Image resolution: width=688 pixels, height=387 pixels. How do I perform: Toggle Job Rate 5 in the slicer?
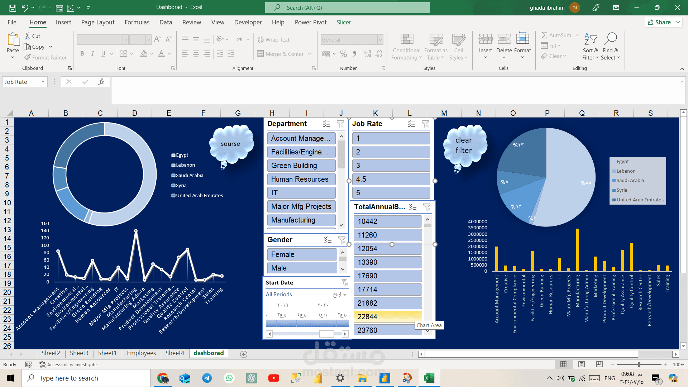pyautogui.click(x=391, y=193)
